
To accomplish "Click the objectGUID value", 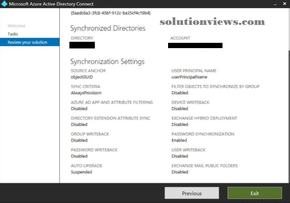I will coord(82,77).
